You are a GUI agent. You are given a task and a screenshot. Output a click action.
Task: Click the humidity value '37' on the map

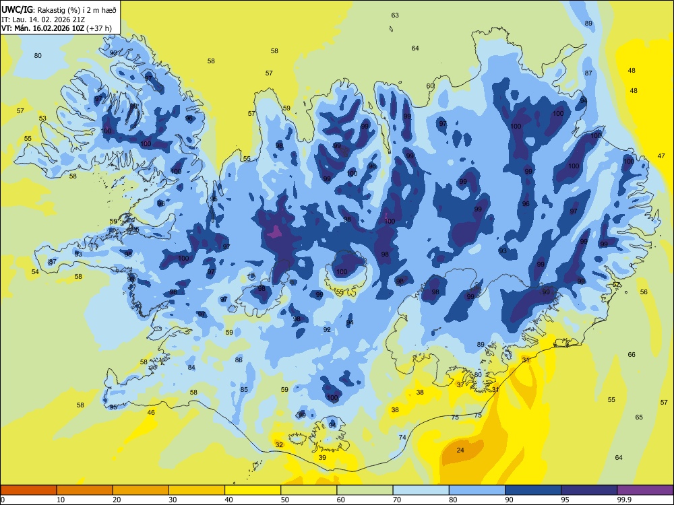(460, 384)
